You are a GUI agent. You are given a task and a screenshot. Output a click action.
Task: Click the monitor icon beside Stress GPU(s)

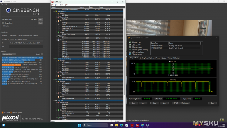tap(130, 54)
